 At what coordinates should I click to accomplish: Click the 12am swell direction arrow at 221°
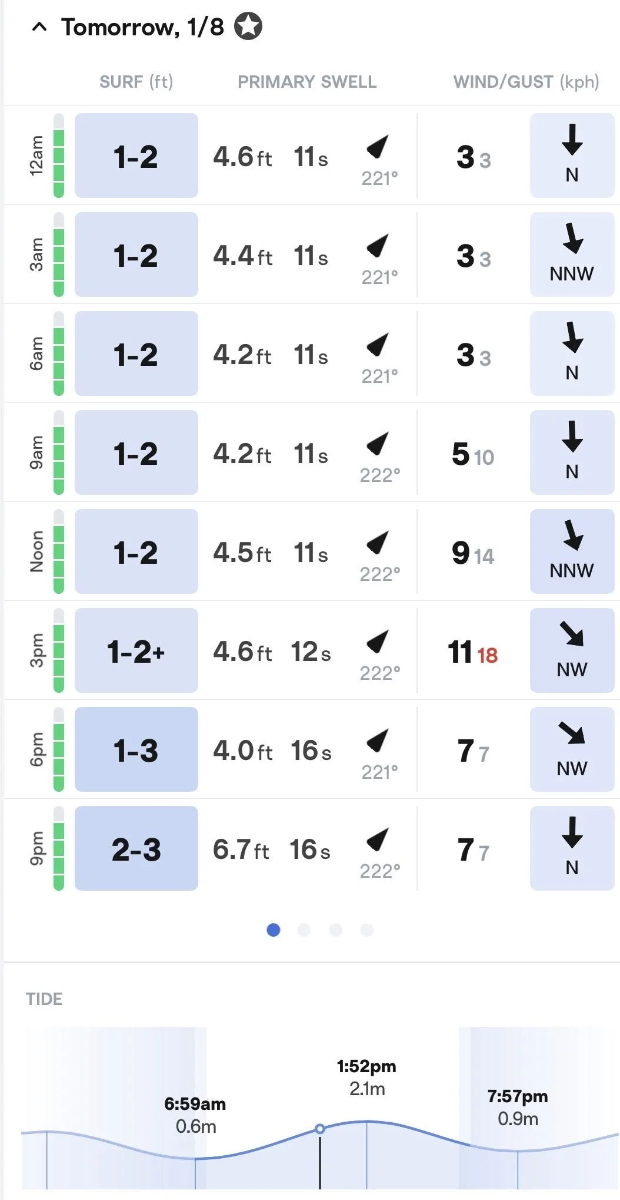(x=378, y=147)
